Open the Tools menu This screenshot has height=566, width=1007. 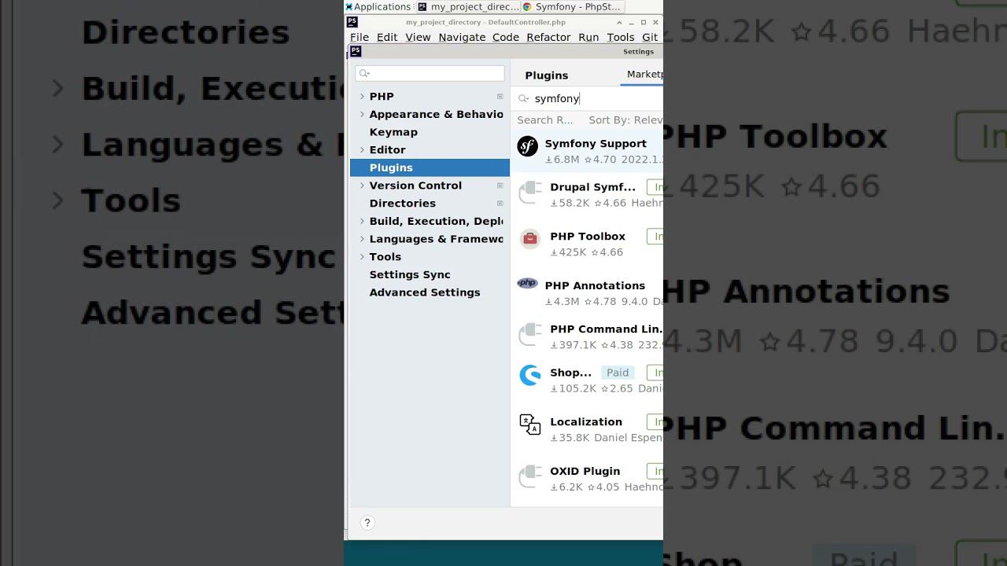620,37
